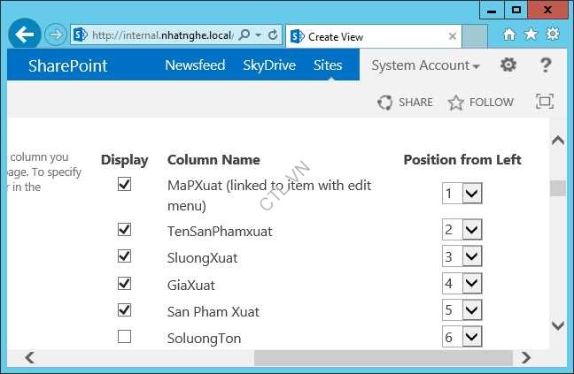The width and height of the screenshot is (574, 374).
Task: Click the browser Forward arrow button
Action: point(55,35)
